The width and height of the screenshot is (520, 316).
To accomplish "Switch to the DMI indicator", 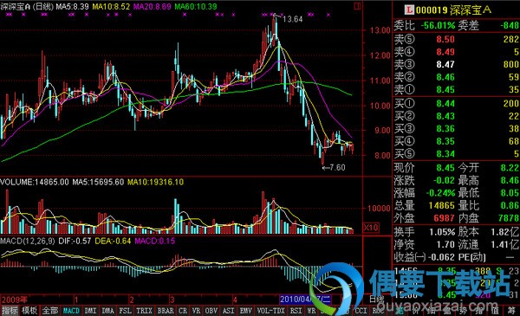I will pyautogui.click(x=90, y=311).
